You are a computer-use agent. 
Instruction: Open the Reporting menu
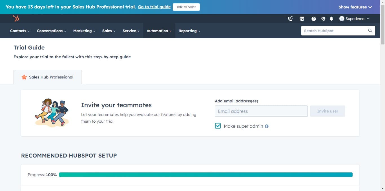click(x=189, y=31)
